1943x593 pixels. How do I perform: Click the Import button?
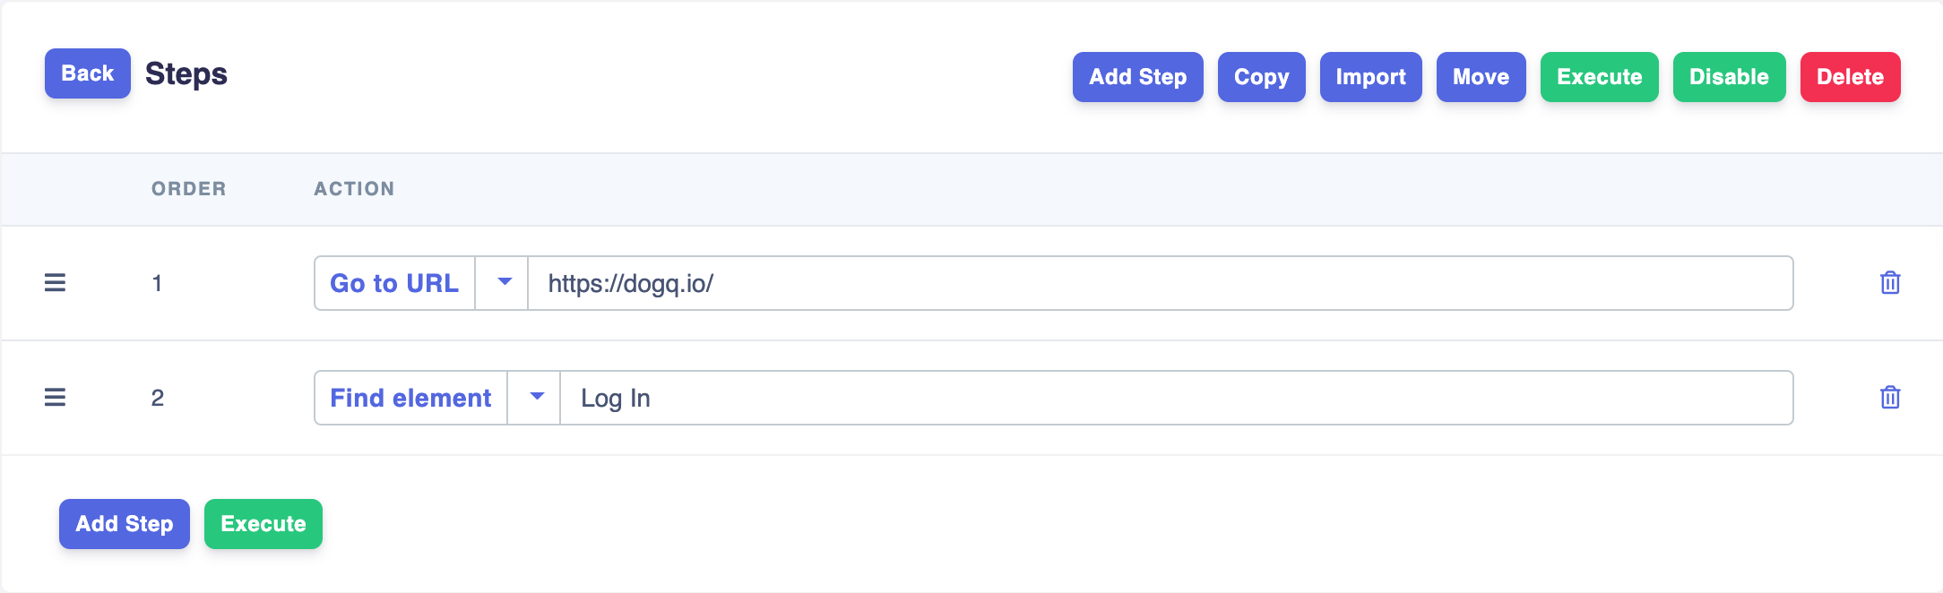pyautogui.click(x=1370, y=77)
